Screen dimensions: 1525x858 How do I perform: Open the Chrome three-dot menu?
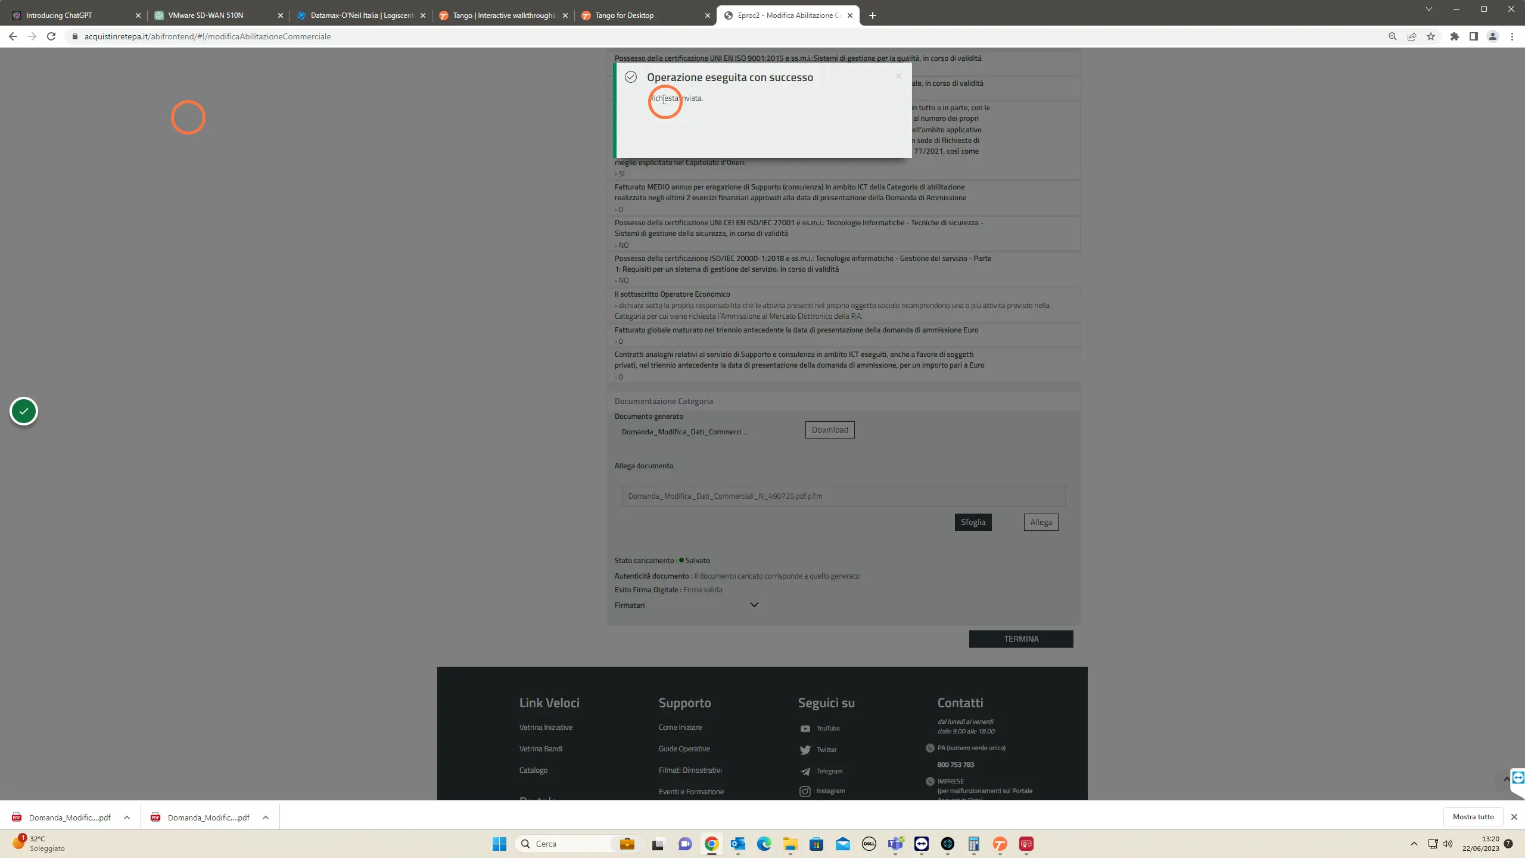coord(1512,36)
